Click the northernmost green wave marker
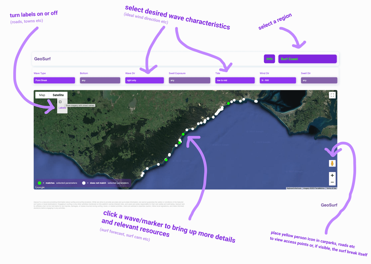The width and height of the screenshot is (371, 264). tap(228, 103)
